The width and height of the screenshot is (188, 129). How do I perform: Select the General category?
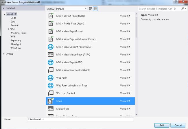[14, 25]
